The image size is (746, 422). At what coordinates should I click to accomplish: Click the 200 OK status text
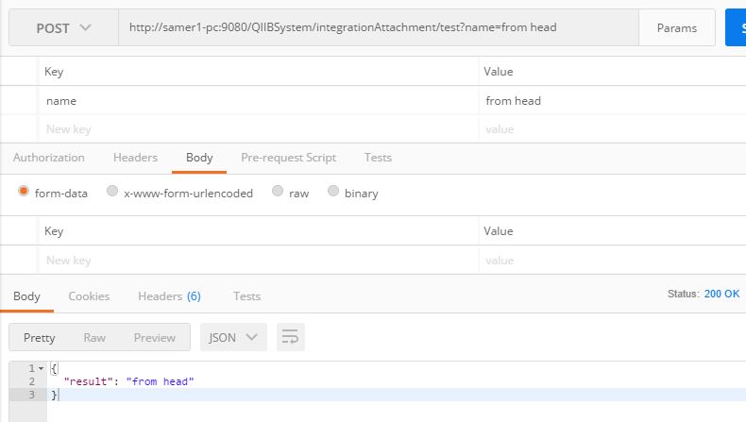point(721,294)
